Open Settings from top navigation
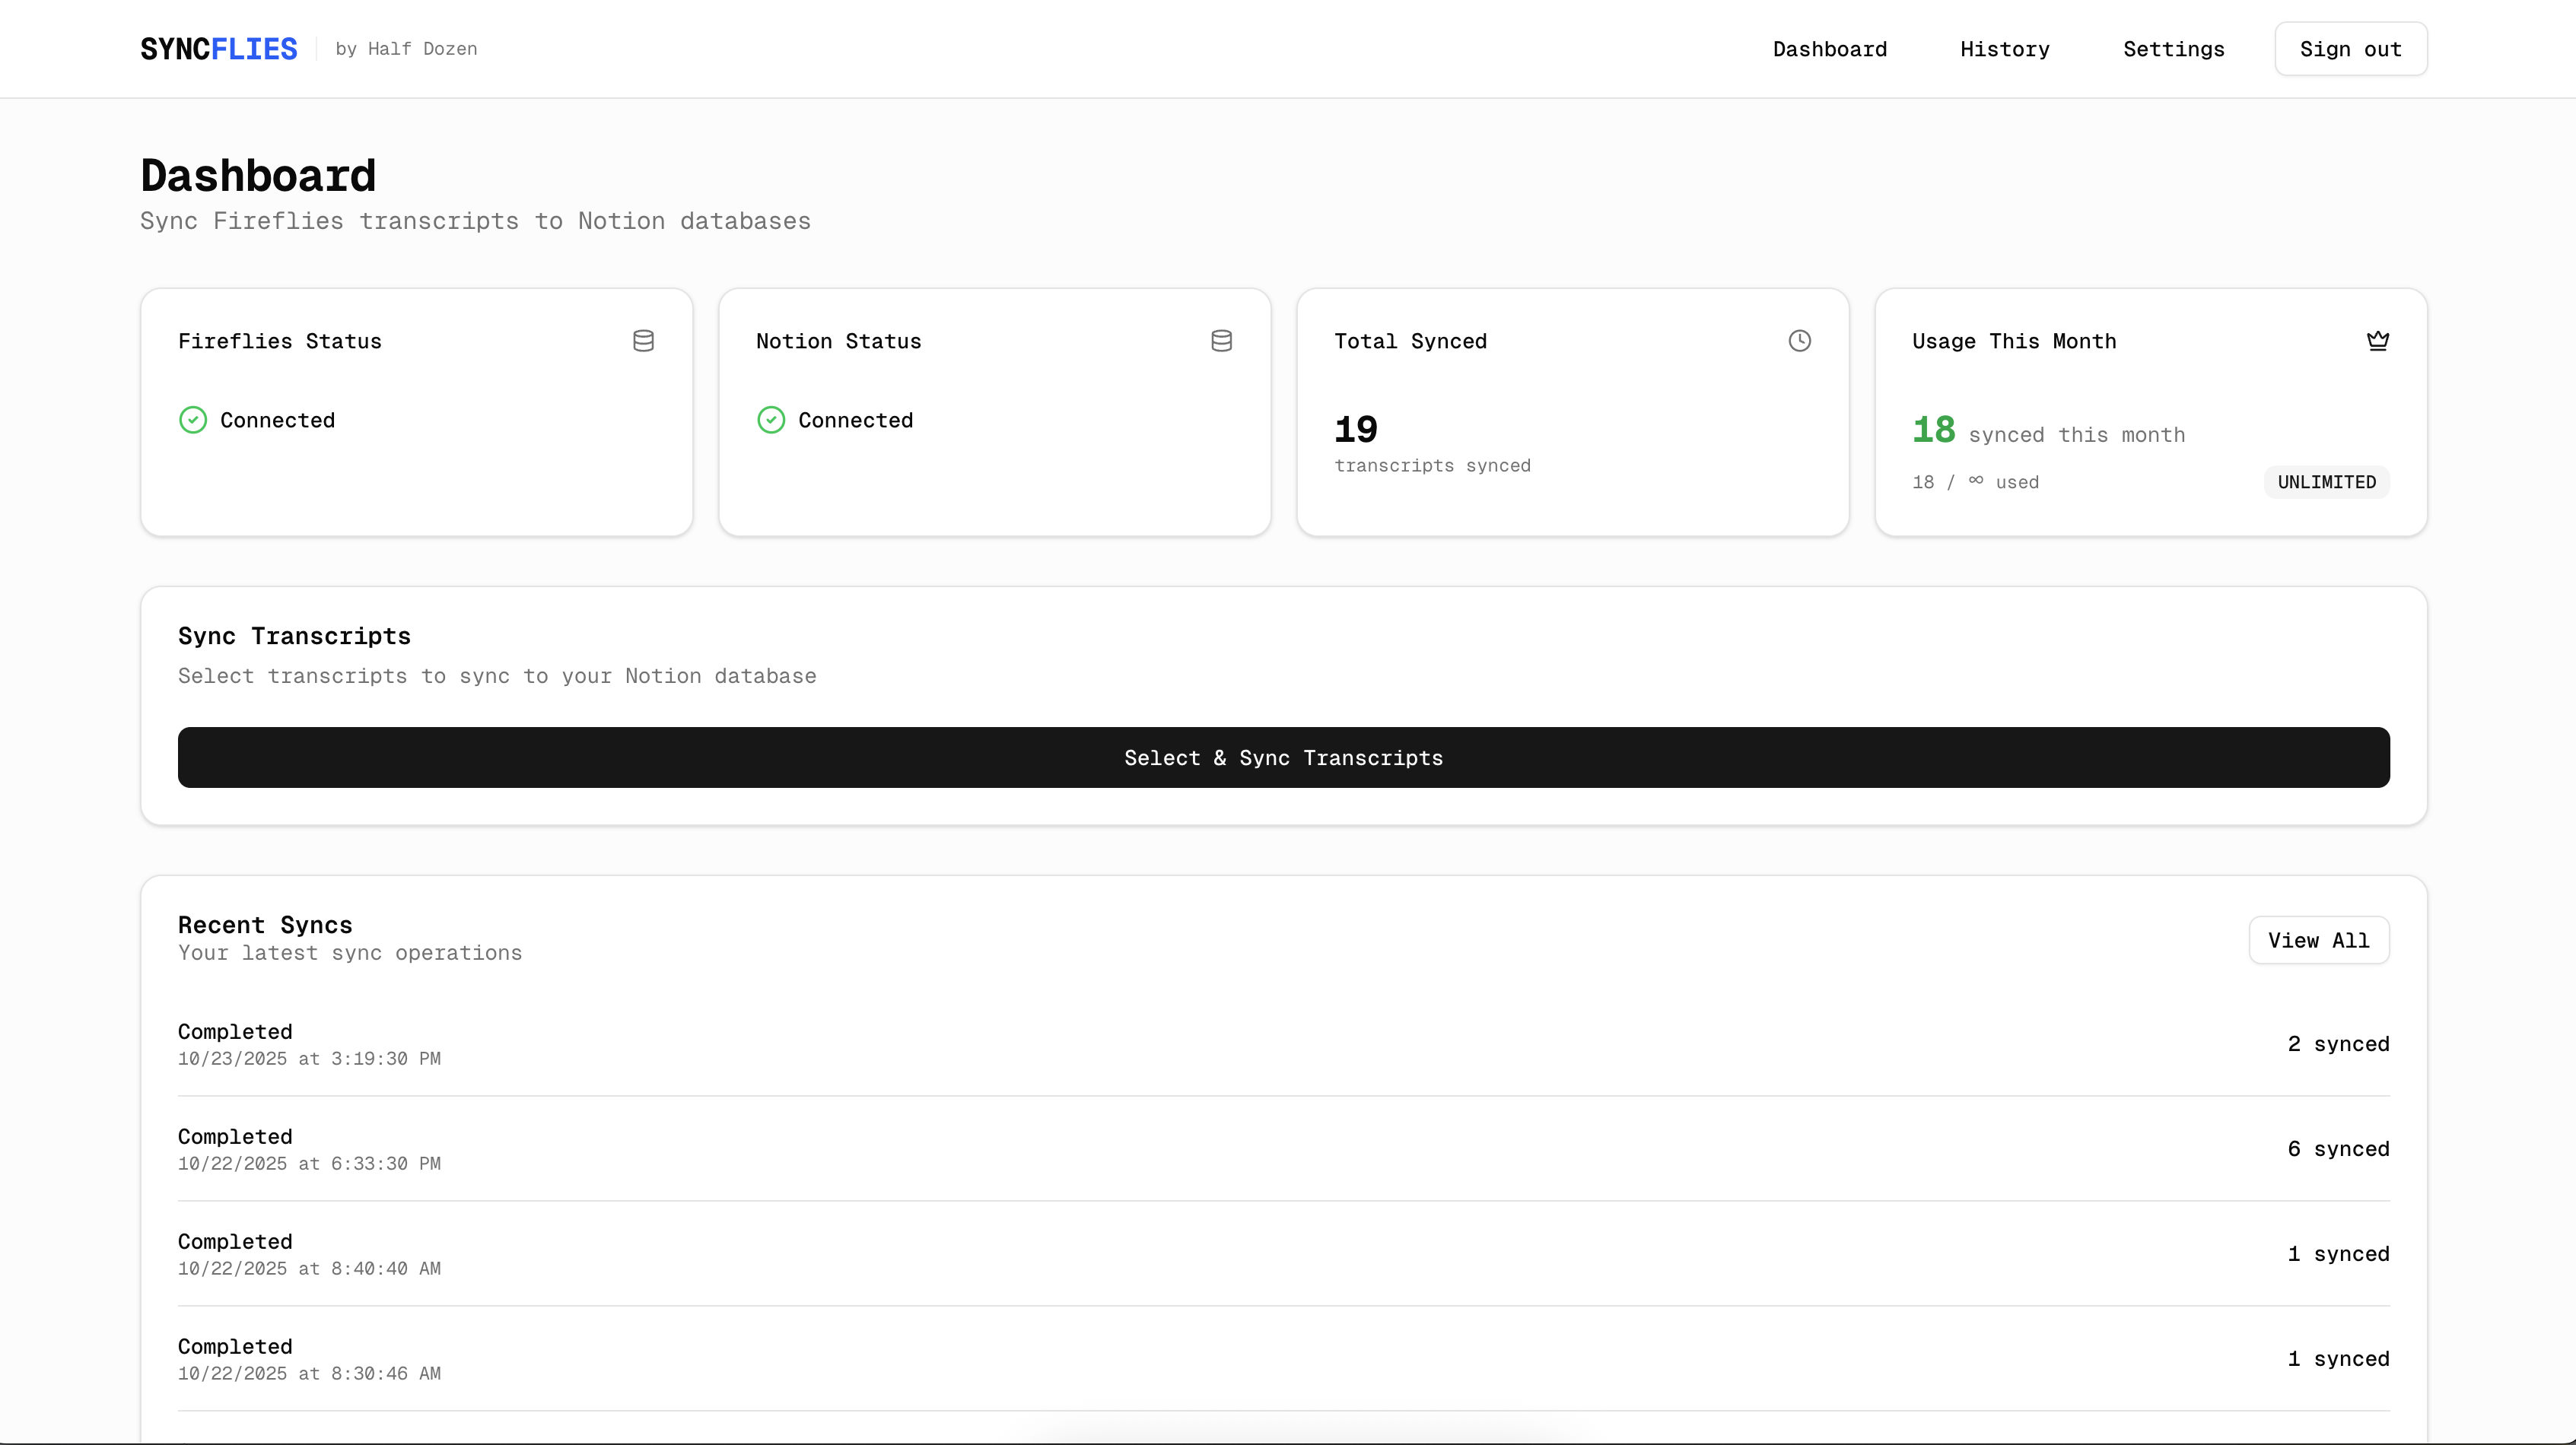This screenshot has width=2576, height=1445. [x=2173, y=49]
